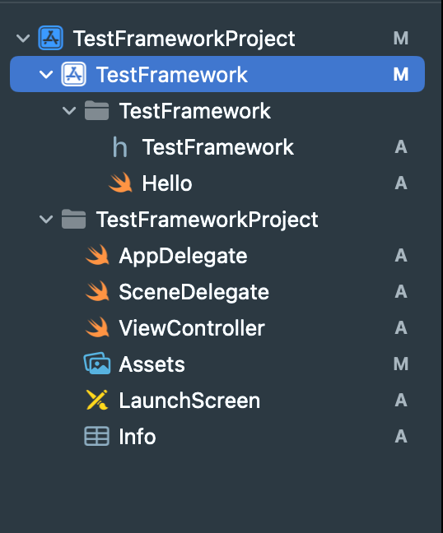Click the Info plist table icon

pos(97,436)
